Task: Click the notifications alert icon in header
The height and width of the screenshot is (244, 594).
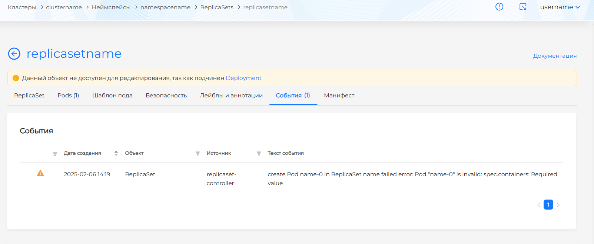Action: 499,7
